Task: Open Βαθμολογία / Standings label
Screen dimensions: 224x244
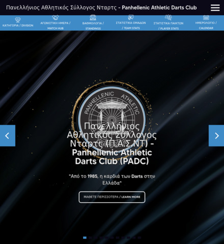Action: click(93, 26)
